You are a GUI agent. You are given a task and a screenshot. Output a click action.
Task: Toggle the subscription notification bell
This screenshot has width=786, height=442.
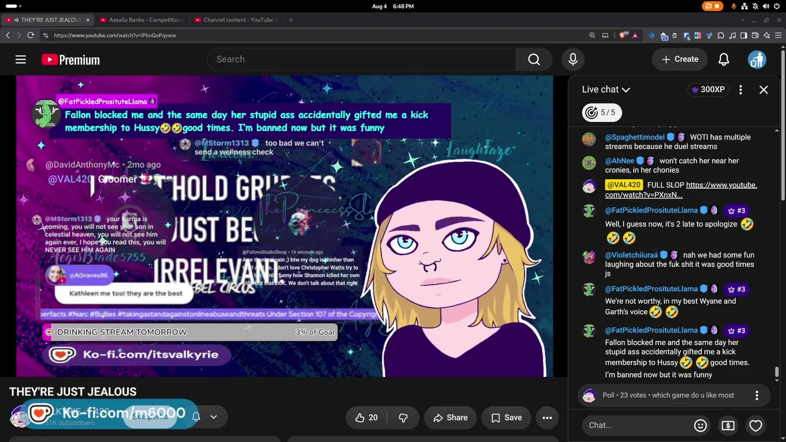click(196, 417)
